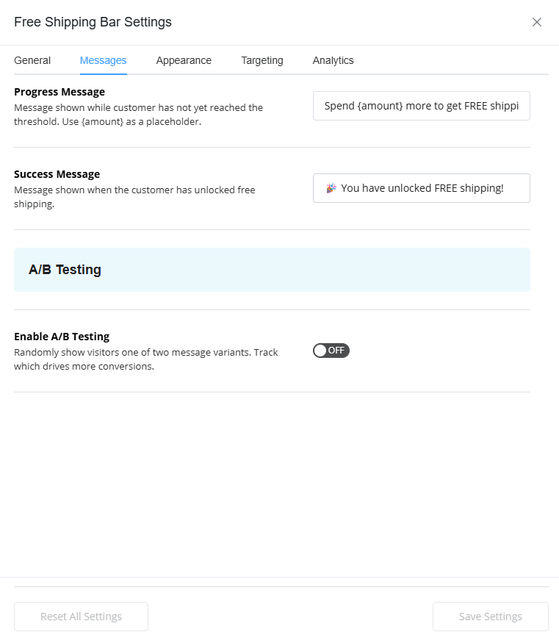
Task: Click the party popper emoji in Success Message
Action: (331, 188)
